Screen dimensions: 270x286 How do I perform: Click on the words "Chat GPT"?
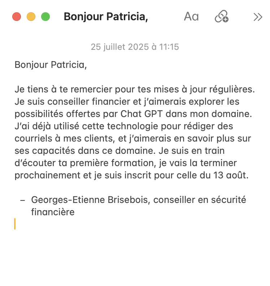(136, 114)
